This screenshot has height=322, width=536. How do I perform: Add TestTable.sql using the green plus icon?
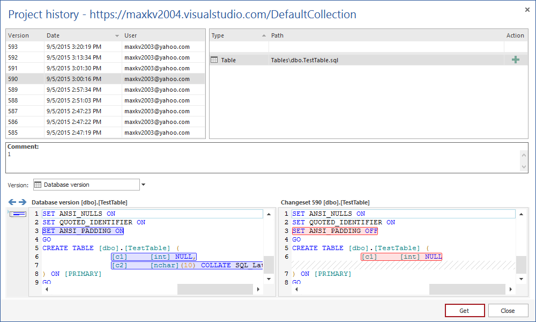(x=516, y=59)
